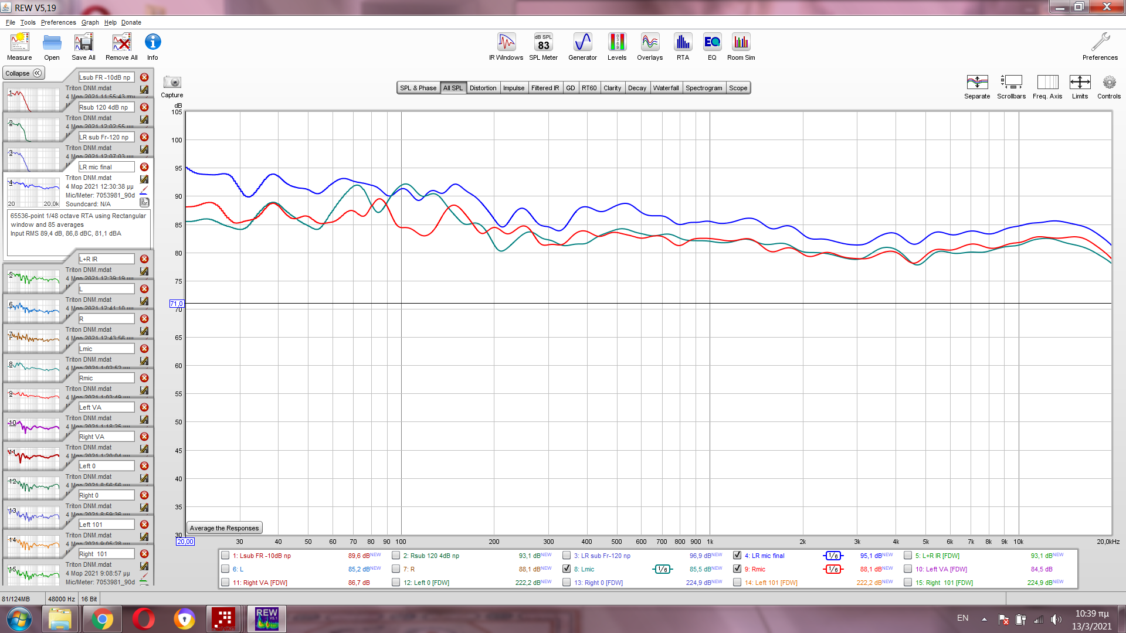Open smoothing selector for Lmic trace

[x=662, y=569]
